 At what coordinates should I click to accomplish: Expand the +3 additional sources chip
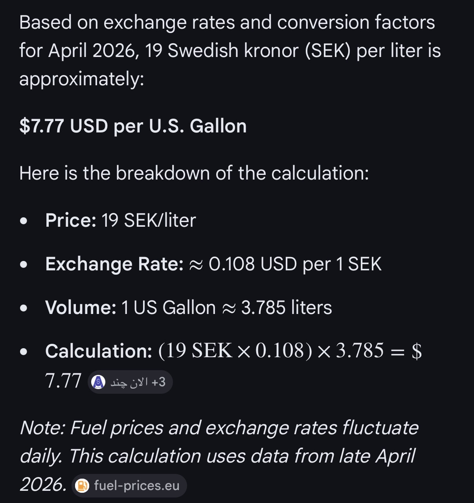(158, 382)
